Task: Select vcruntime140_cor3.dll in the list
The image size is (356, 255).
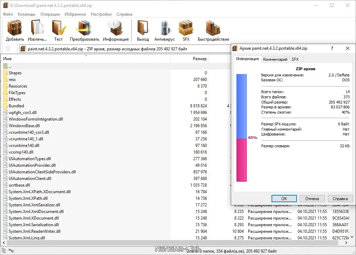Action: pyautogui.click(x=29, y=132)
